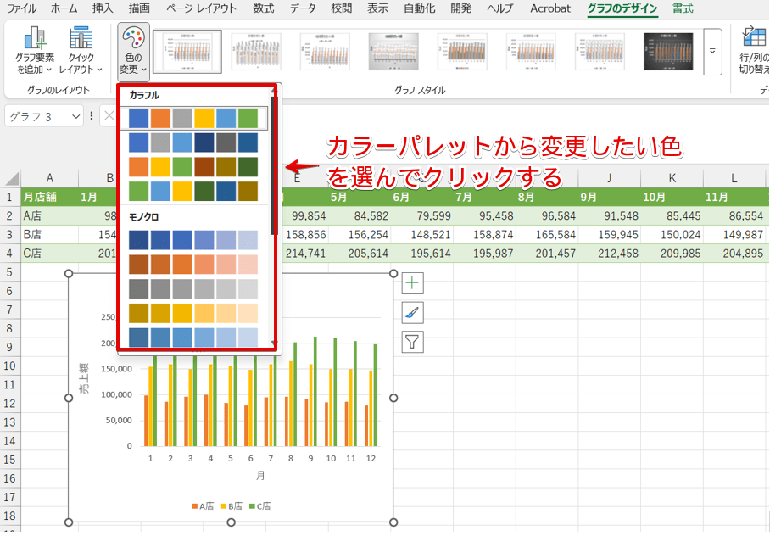Choose the blue monochrome palette row
This screenshot has width=781, height=536.
pyautogui.click(x=193, y=241)
